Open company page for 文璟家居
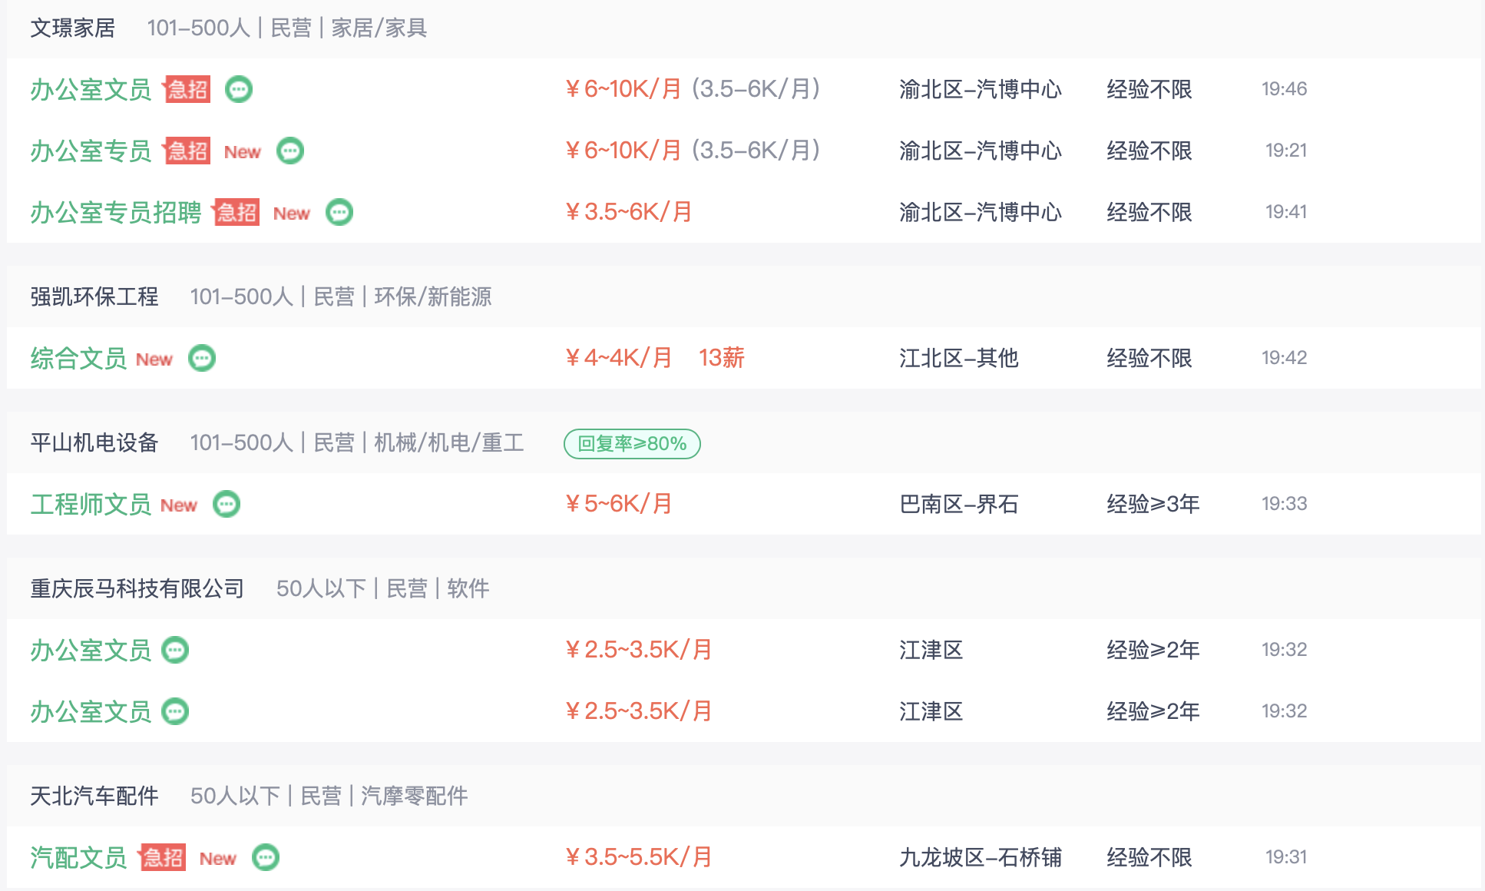This screenshot has height=891, width=1485. coord(73,28)
